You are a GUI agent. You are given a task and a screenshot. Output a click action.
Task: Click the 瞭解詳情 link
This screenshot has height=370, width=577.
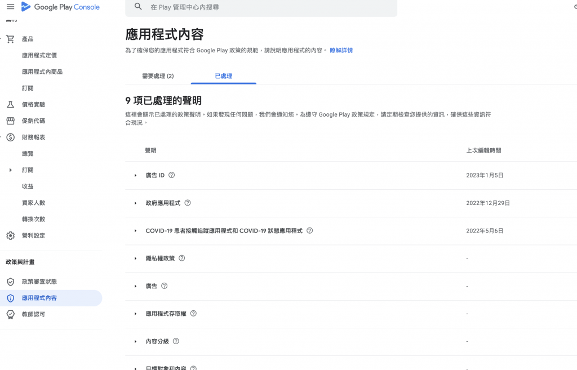[341, 50]
